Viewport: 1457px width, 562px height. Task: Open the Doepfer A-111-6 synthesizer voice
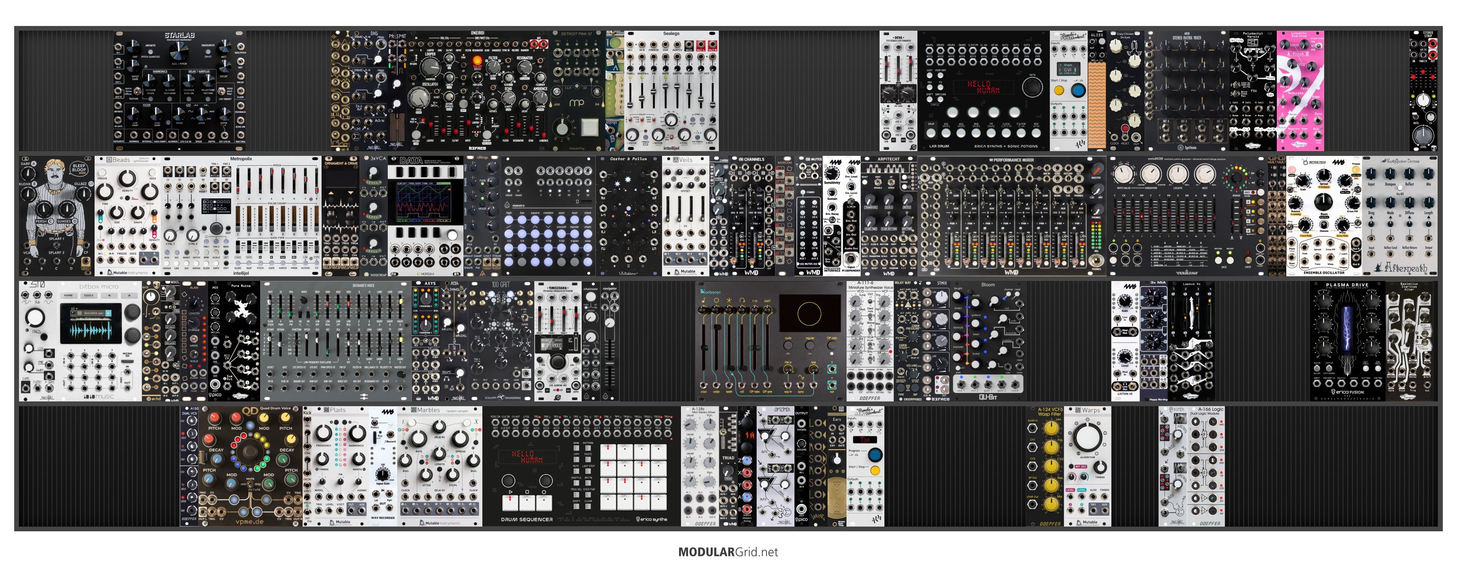870,341
